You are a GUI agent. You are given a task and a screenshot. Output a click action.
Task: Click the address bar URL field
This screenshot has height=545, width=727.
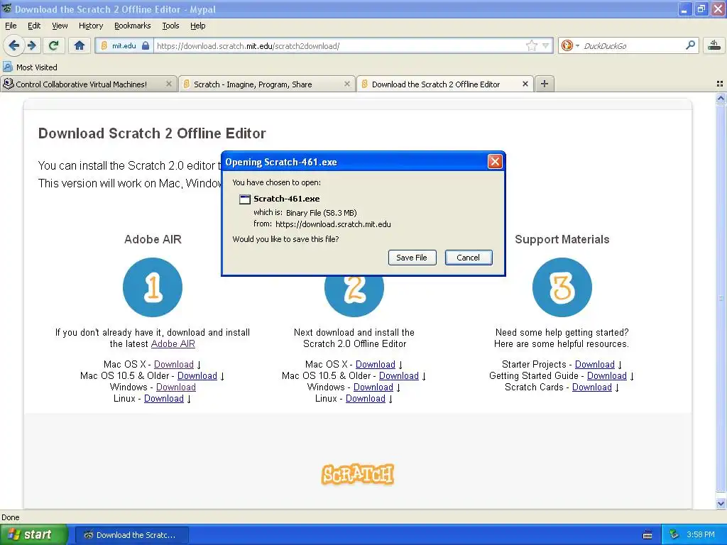[x=339, y=46]
